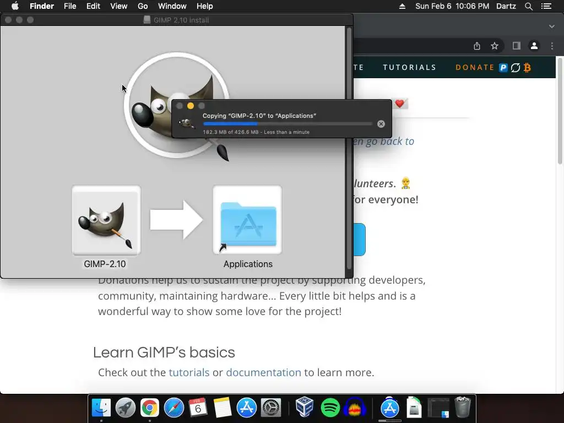Click the eject icon in menu bar
564x423 pixels.
coord(402,6)
